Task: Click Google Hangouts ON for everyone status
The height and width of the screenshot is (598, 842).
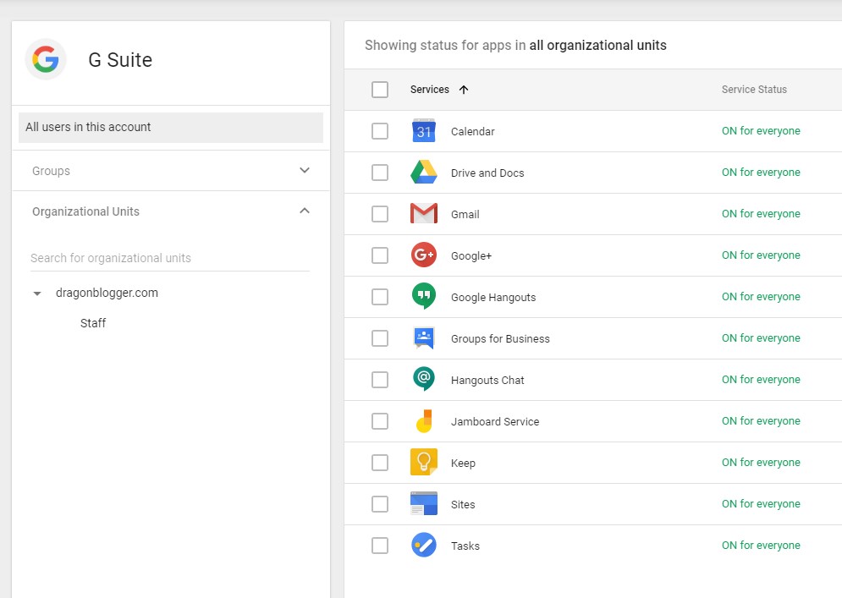Action: [761, 297]
